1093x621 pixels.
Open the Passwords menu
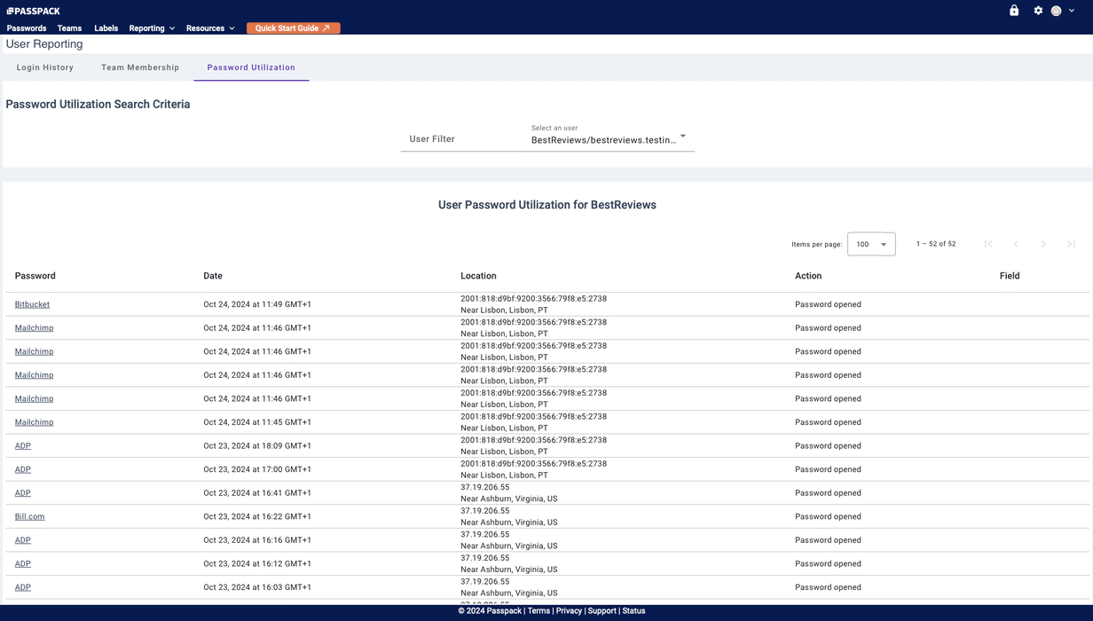click(26, 28)
